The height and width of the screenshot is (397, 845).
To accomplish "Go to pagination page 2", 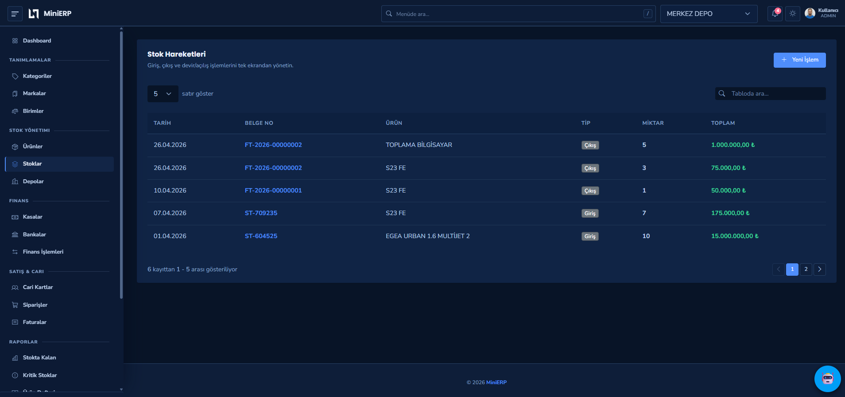I will pos(806,270).
